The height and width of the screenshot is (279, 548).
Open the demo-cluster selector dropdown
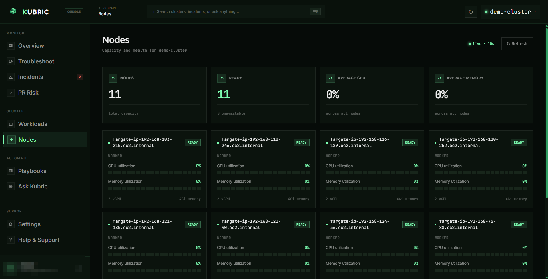click(511, 12)
